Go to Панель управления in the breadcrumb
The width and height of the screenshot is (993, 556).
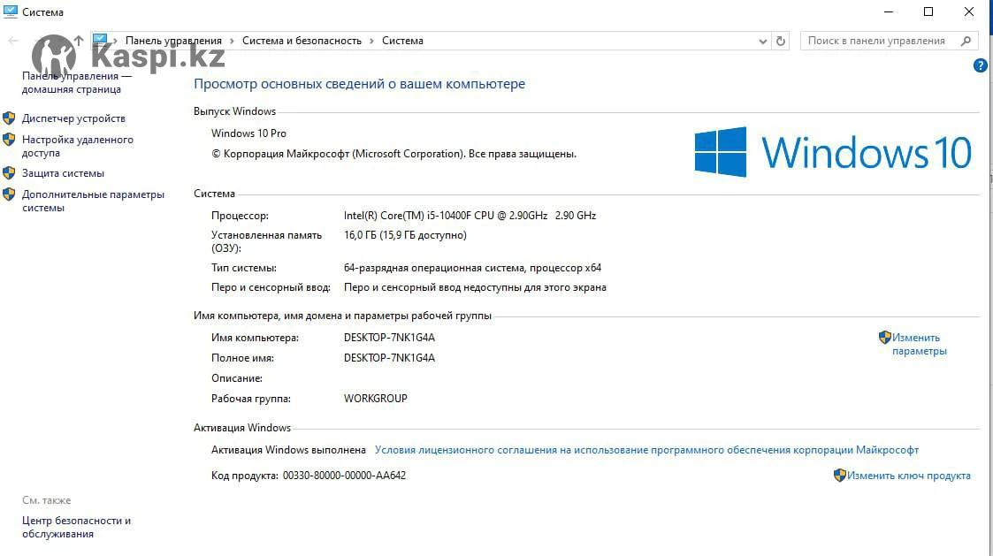pos(173,41)
